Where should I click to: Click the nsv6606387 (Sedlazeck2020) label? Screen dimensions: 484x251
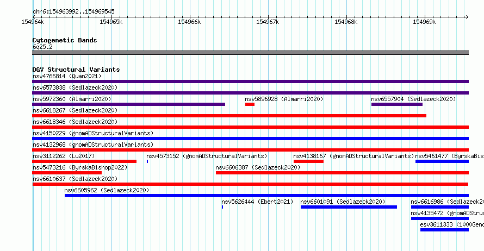tap(258, 167)
